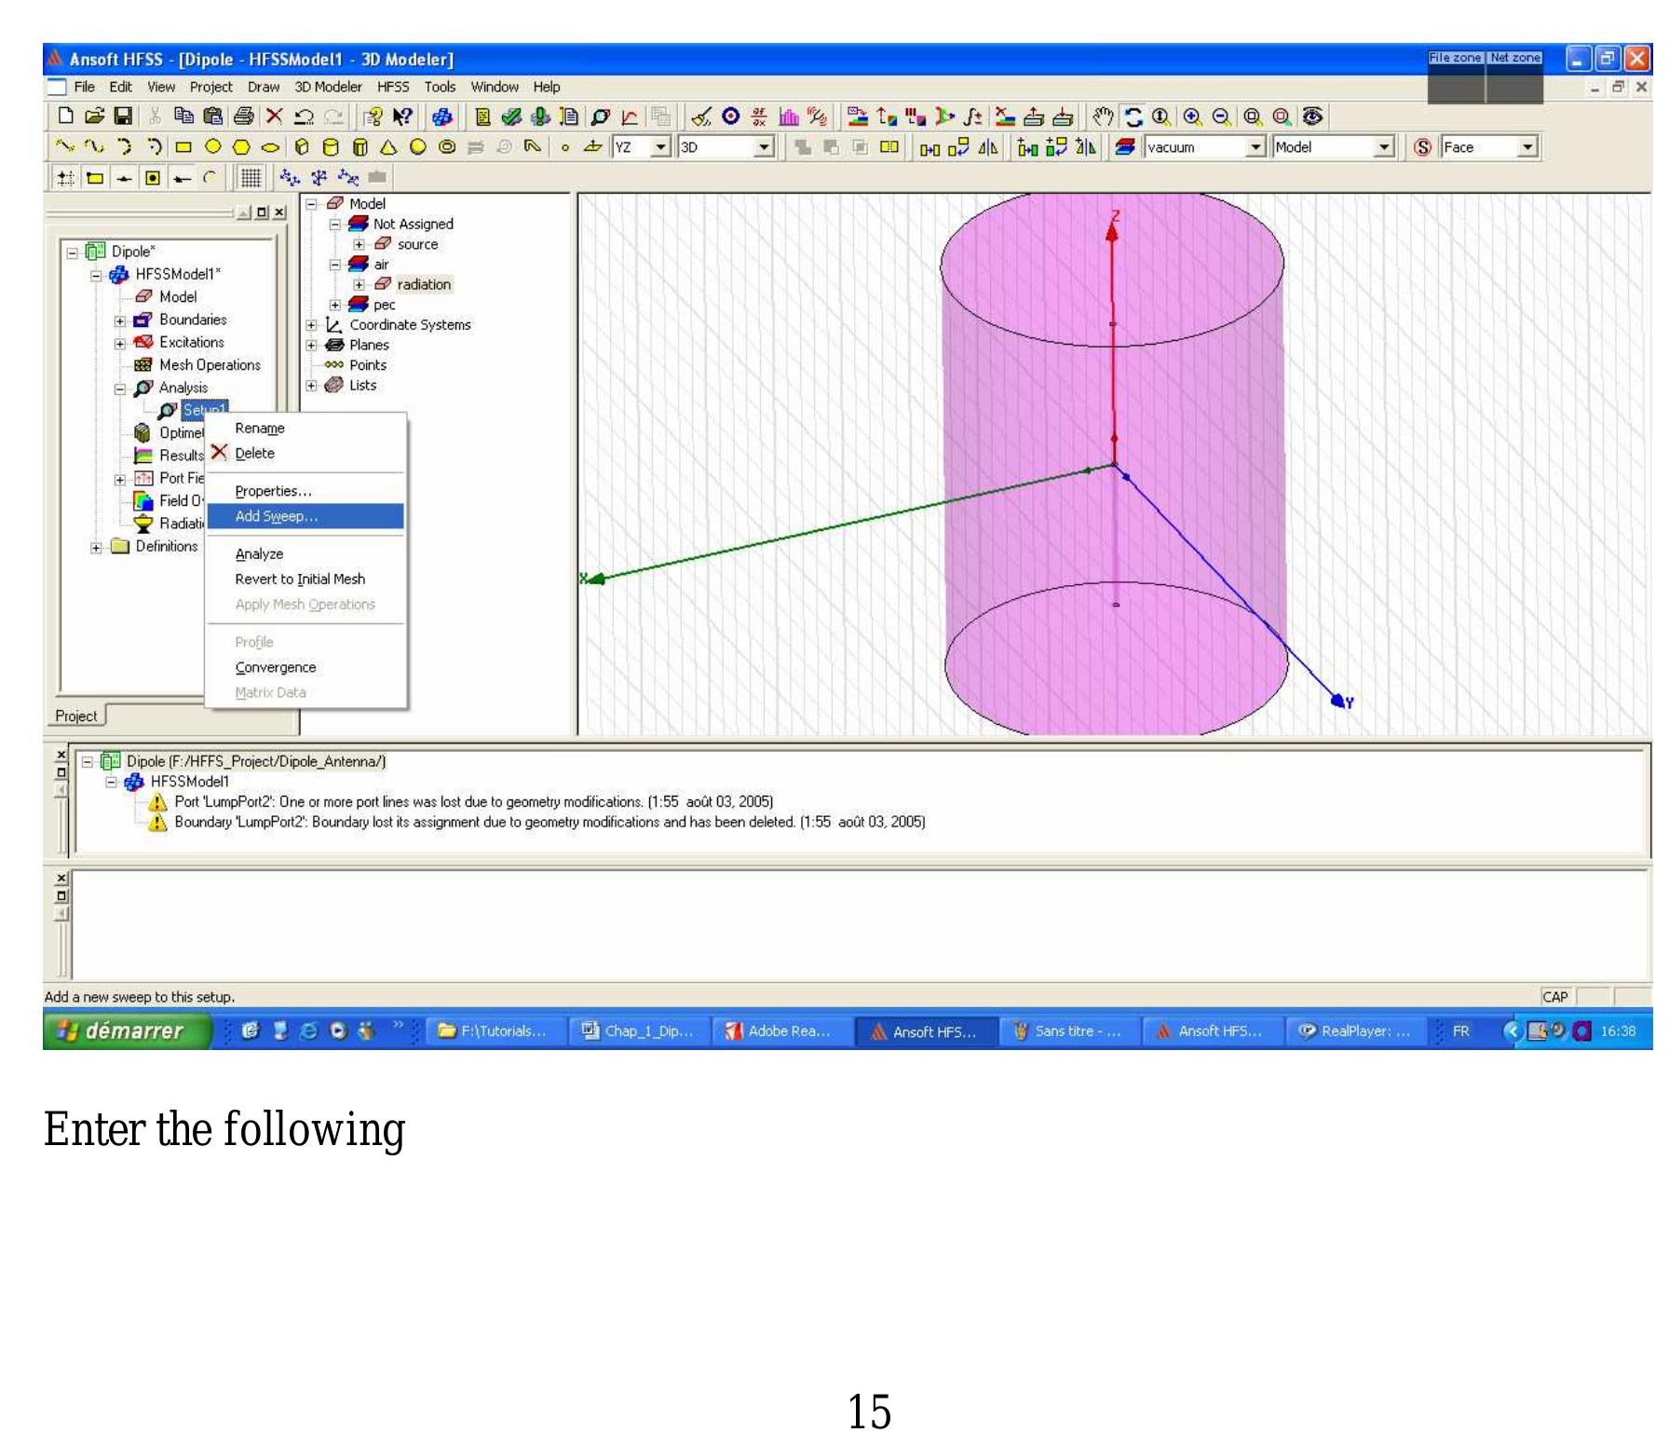Select the Draw Sphere tool
The height and width of the screenshot is (1446, 1669).
418,146
